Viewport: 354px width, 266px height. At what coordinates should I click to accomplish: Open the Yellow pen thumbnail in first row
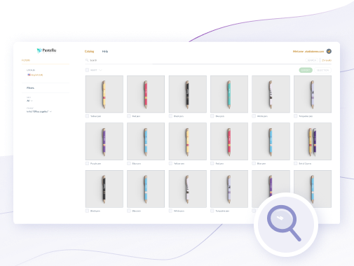[x=104, y=94]
